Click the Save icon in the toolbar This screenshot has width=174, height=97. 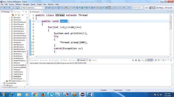tap(12, 8)
